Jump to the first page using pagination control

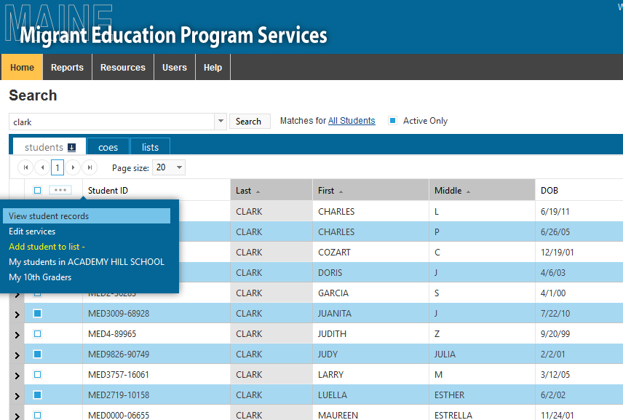click(x=25, y=167)
